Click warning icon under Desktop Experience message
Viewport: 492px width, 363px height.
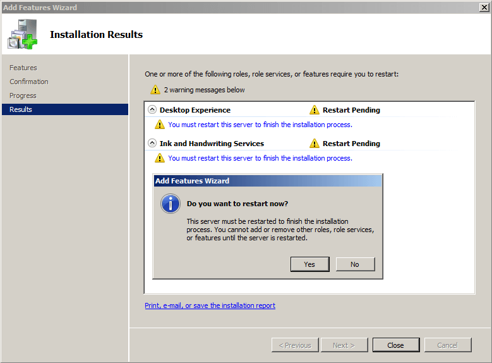tap(160, 125)
